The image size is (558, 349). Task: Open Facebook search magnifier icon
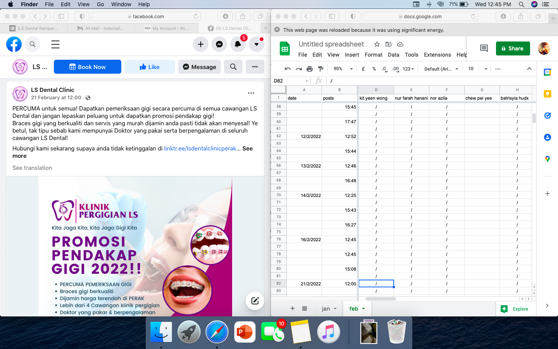[x=33, y=44]
